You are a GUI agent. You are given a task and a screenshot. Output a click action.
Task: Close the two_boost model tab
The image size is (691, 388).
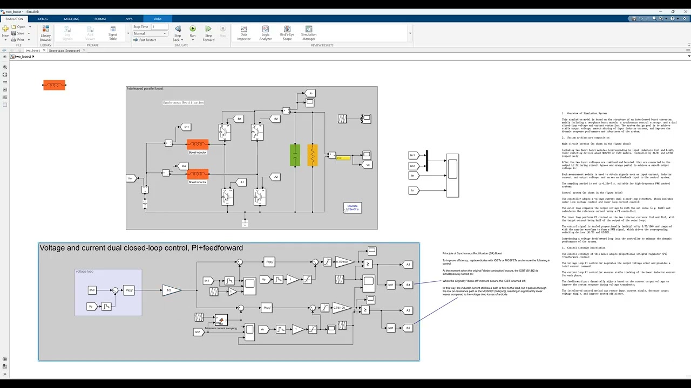45,51
